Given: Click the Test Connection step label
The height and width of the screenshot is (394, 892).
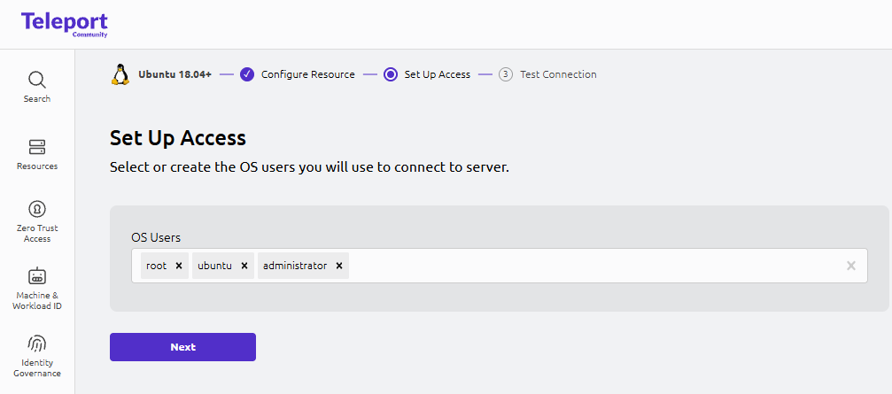Looking at the screenshot, I should coord(558,74).
